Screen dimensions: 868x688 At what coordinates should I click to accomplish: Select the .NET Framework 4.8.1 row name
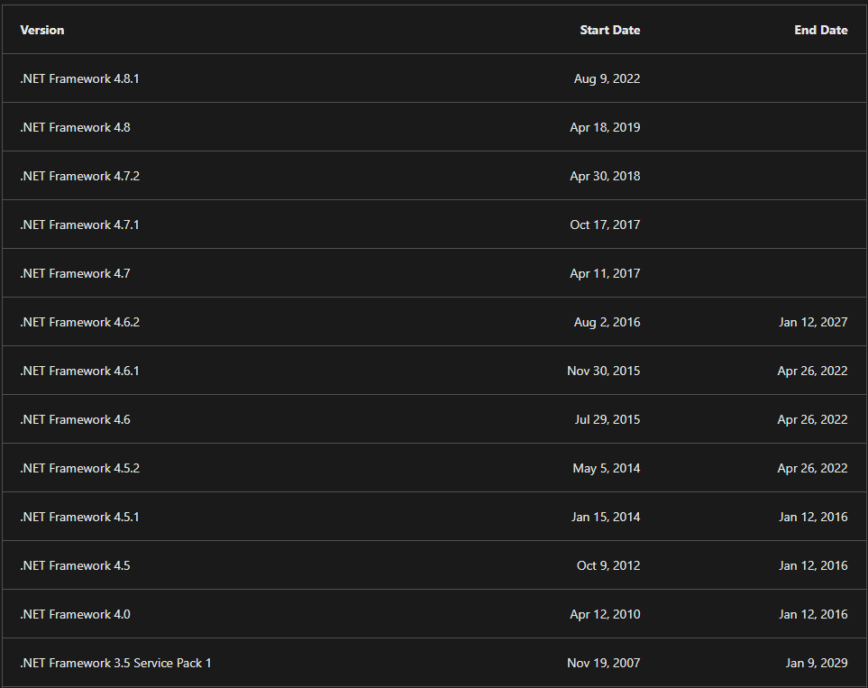coord(79,78)
